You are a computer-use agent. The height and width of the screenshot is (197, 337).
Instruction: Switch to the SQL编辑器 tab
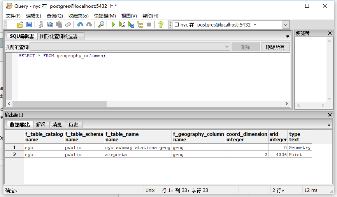coord(22,36)
